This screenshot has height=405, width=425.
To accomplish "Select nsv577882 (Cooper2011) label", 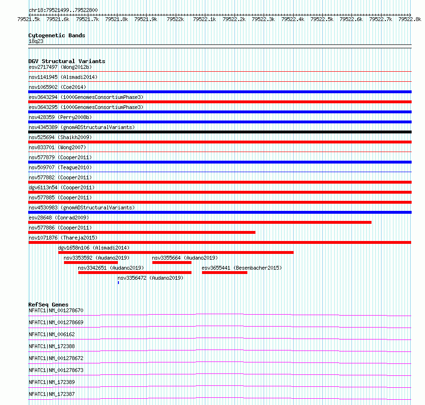I will pyautogui.click(x=60, y=177).
